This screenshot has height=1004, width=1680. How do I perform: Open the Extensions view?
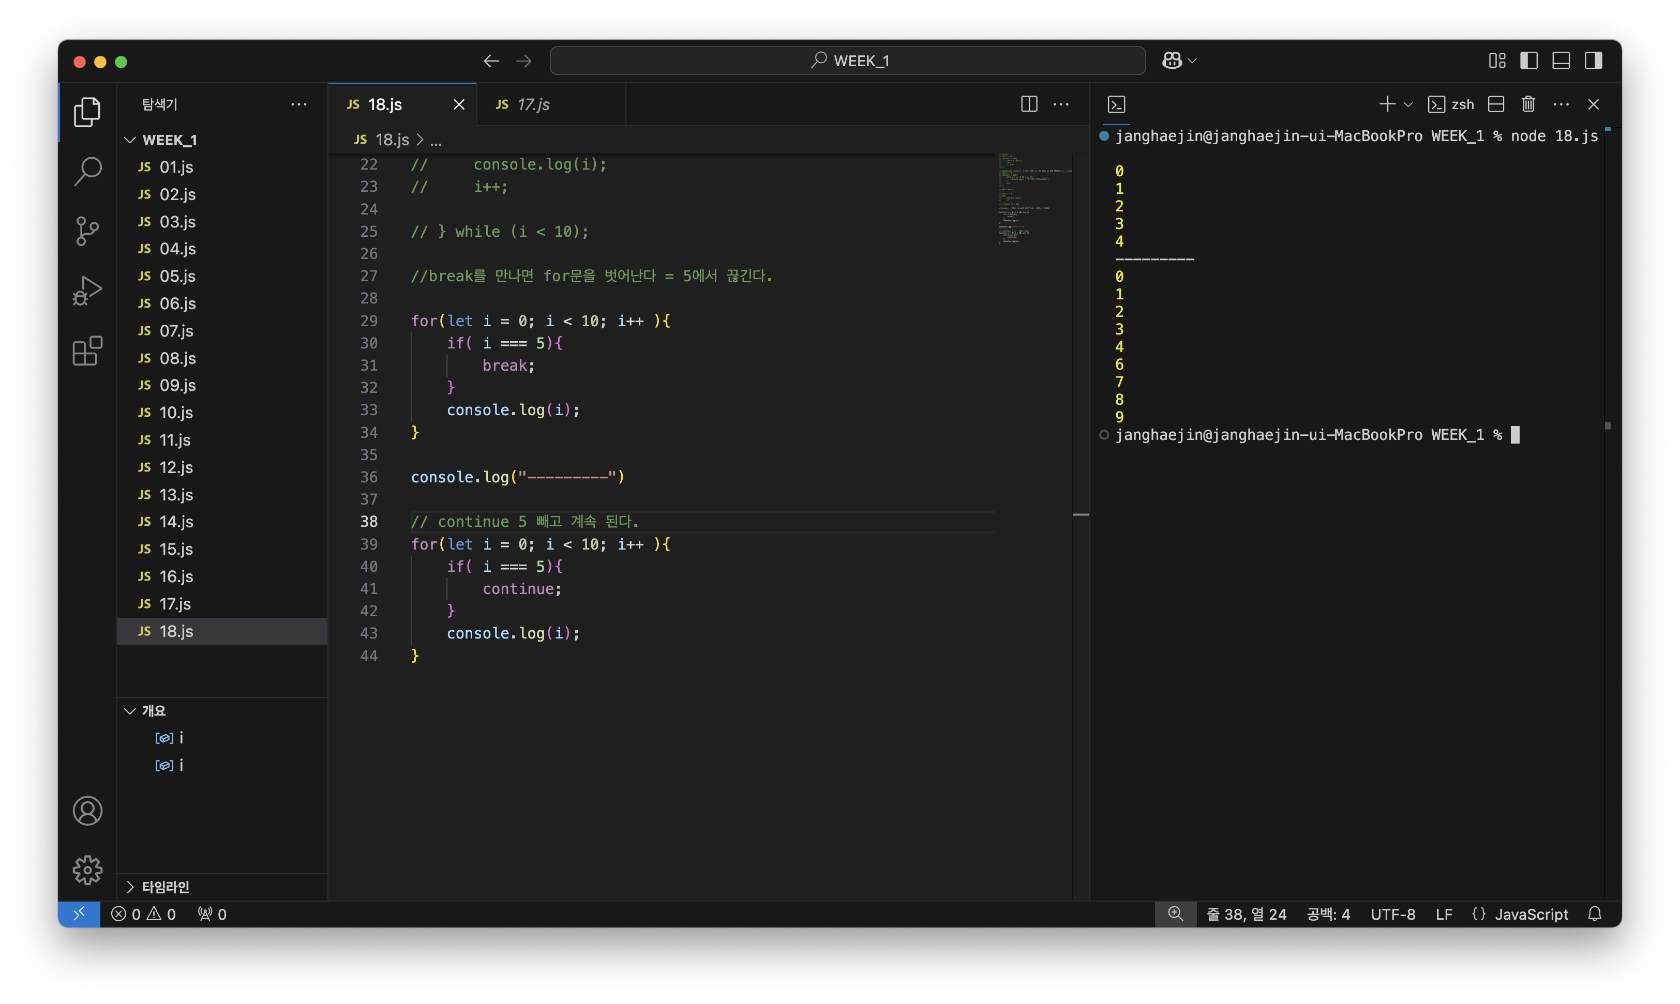tap(87, 351)
